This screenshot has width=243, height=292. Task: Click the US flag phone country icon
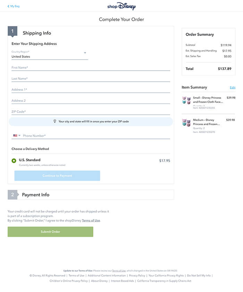15,136
